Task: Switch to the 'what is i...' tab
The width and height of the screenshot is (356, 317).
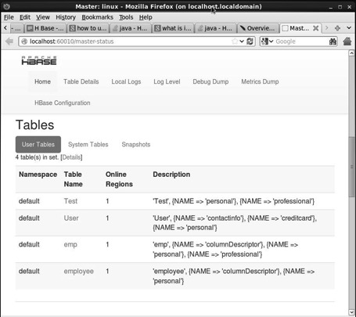Action: 173,28
